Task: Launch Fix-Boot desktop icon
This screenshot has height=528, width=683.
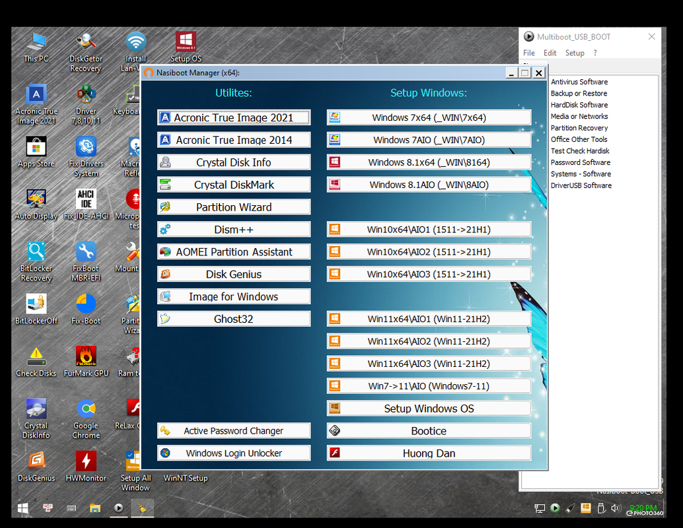Action: point(86,309)
